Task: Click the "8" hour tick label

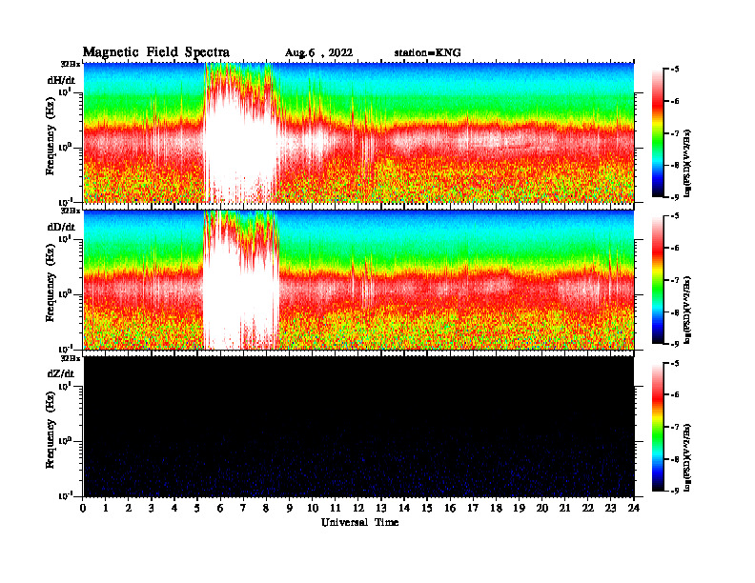Action: tap(266, 508)
